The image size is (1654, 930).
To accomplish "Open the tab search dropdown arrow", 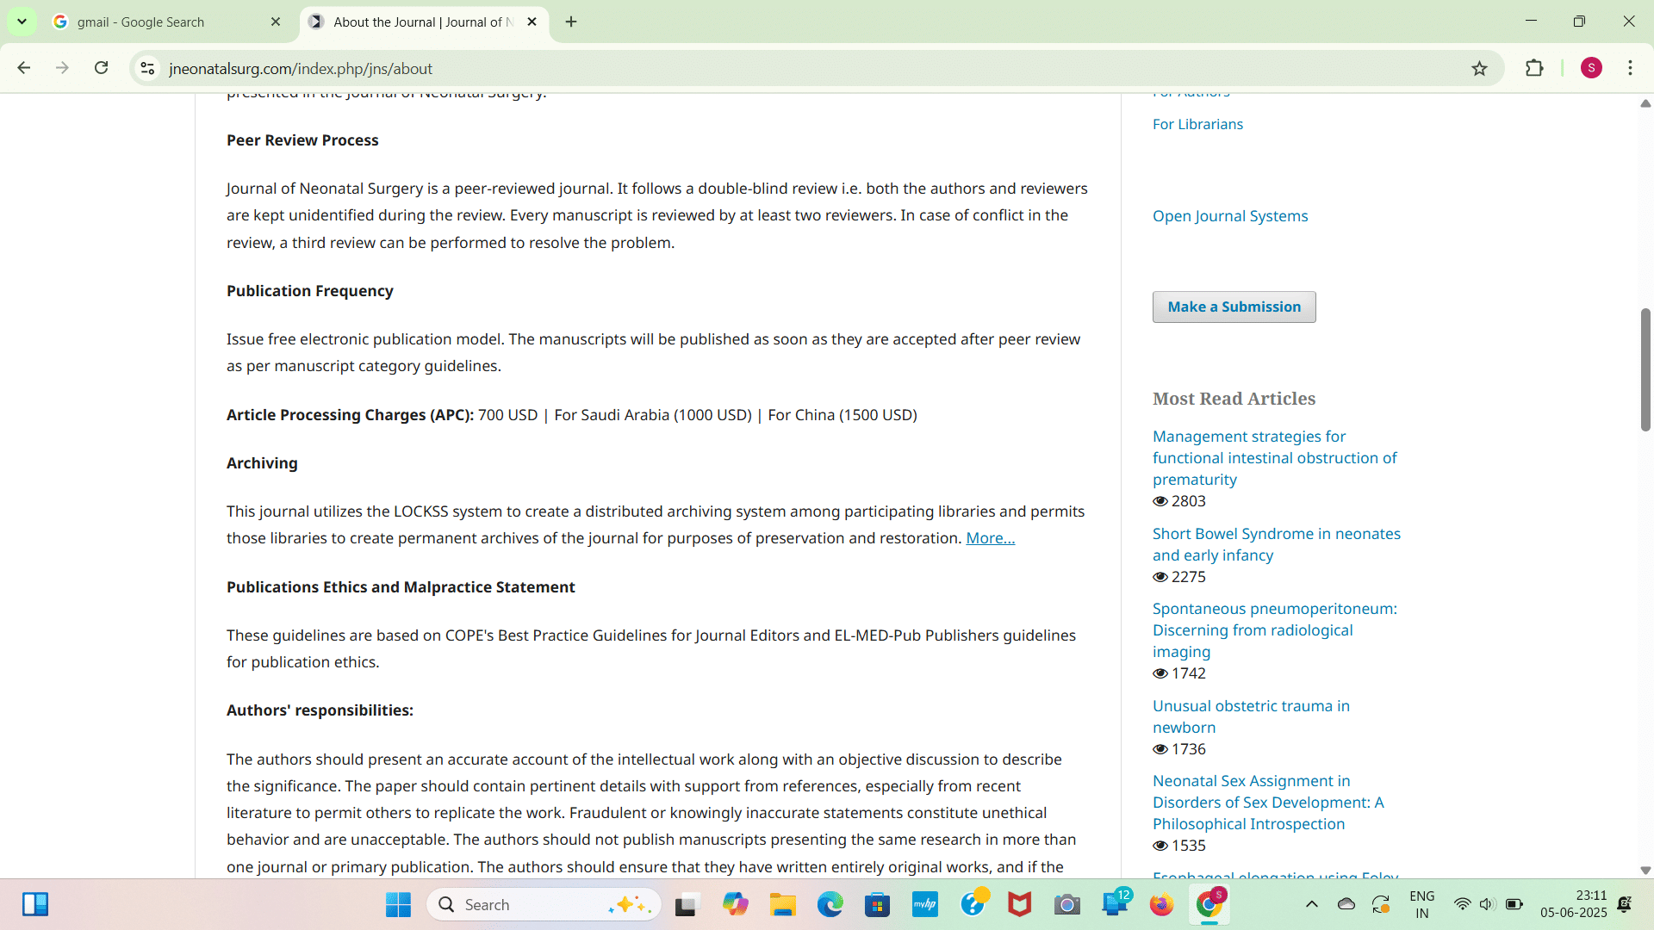I will tap(22, 22).
